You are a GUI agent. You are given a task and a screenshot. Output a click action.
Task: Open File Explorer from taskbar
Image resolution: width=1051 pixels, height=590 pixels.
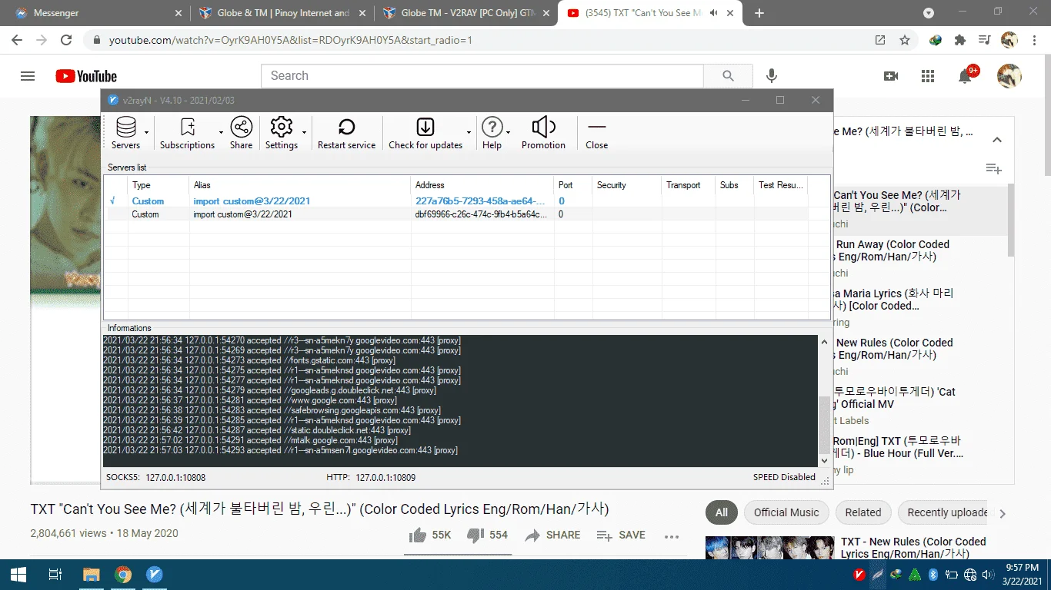click(91, 575)
